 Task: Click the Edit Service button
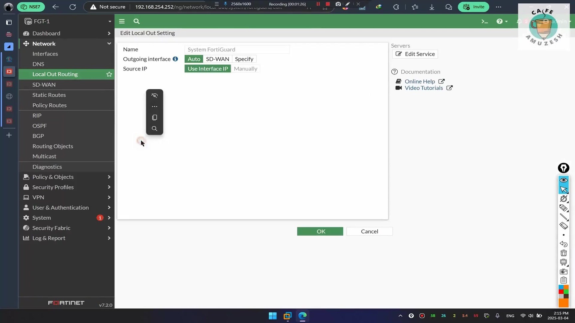click(x=415, y=54)
